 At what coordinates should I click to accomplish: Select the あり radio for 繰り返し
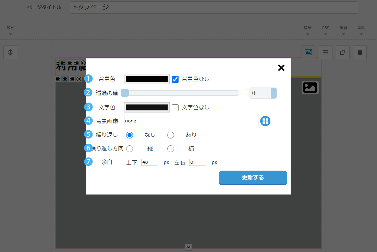coord(171,135)
